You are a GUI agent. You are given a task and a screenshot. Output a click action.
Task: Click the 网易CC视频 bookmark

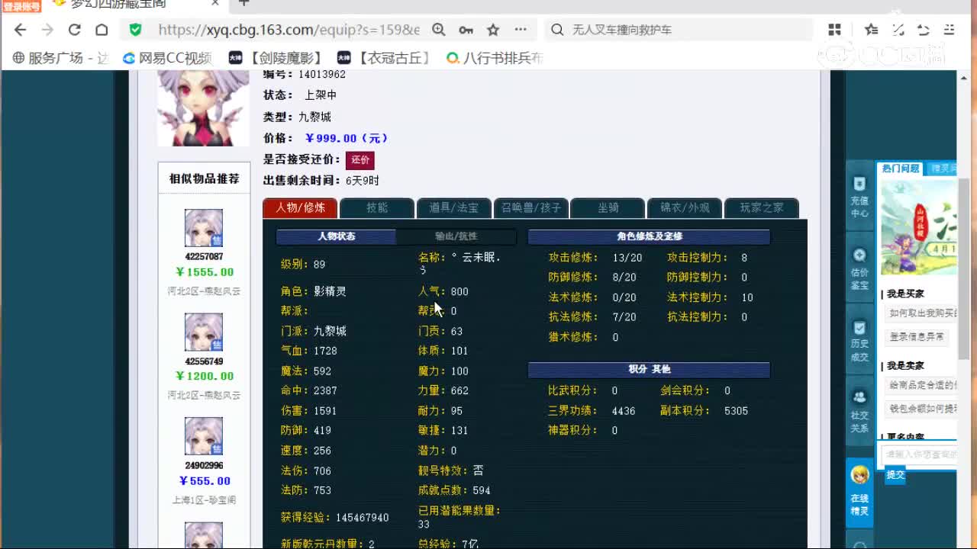point(167,58)
